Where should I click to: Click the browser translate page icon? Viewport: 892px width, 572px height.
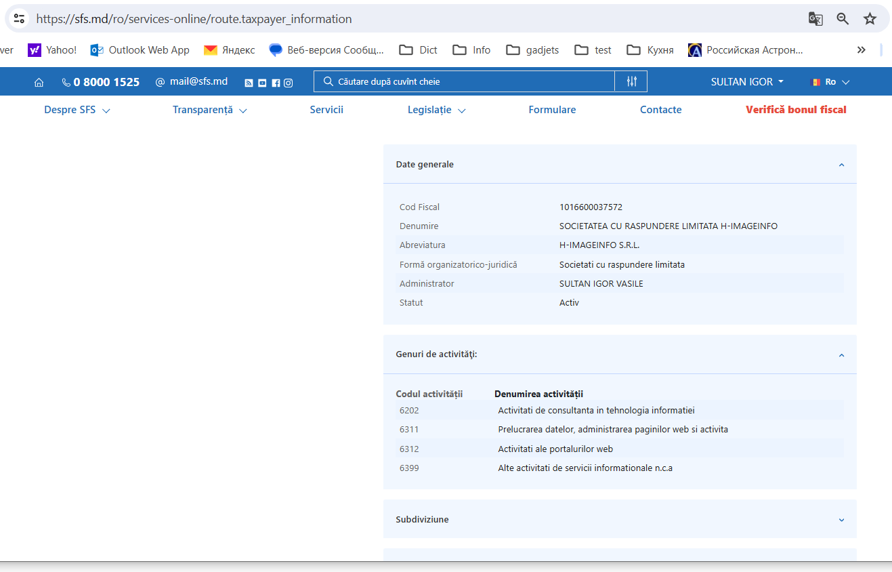pos(815,19)
